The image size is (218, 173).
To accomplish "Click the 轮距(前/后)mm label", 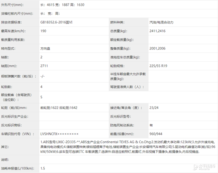I will pyautogui.click(x=14, y=108).
